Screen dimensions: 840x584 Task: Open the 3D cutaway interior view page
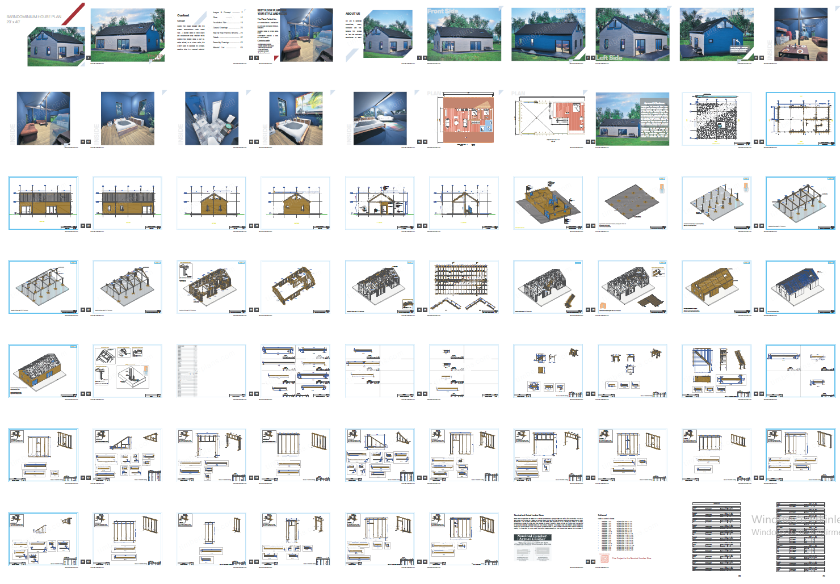[548, 203]
